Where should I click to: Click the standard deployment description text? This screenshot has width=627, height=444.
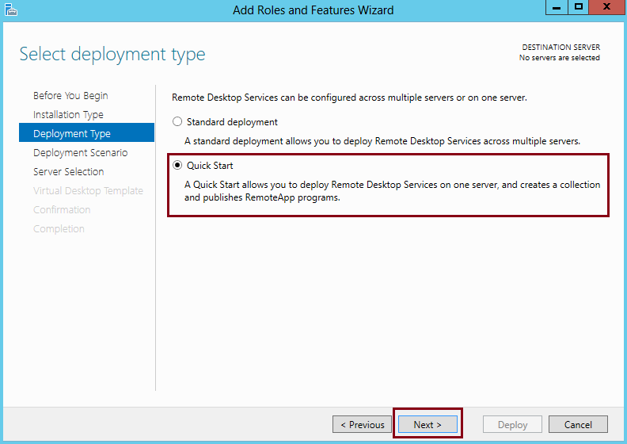(382, 141)
